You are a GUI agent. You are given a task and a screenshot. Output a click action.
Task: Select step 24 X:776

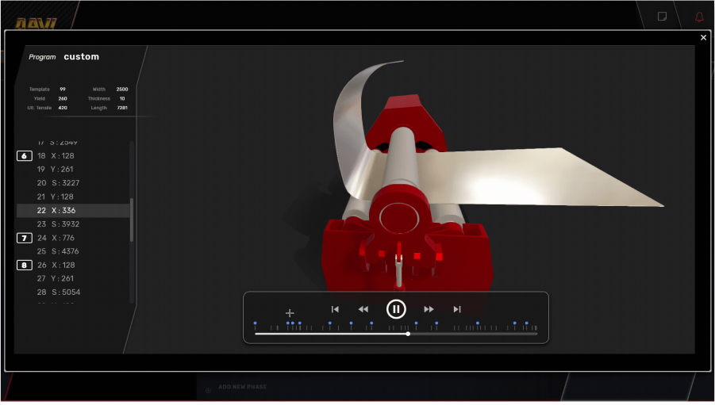73,238
